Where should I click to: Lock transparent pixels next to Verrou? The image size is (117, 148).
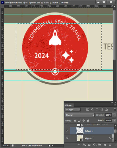coord(75,121)
